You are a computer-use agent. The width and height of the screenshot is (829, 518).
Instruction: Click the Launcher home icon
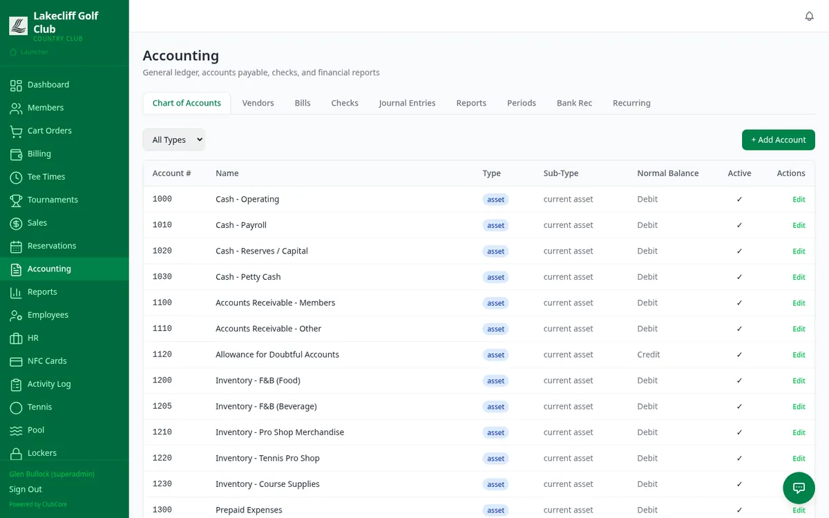(x=13, y=52)
